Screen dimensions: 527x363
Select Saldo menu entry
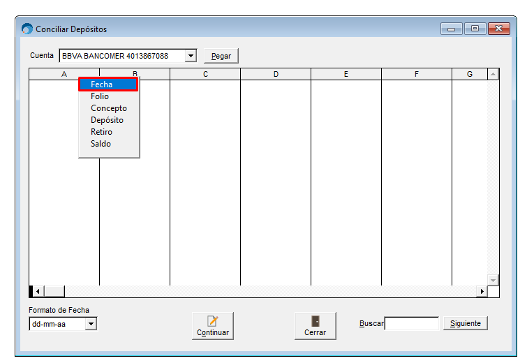[x=108, y=144]
